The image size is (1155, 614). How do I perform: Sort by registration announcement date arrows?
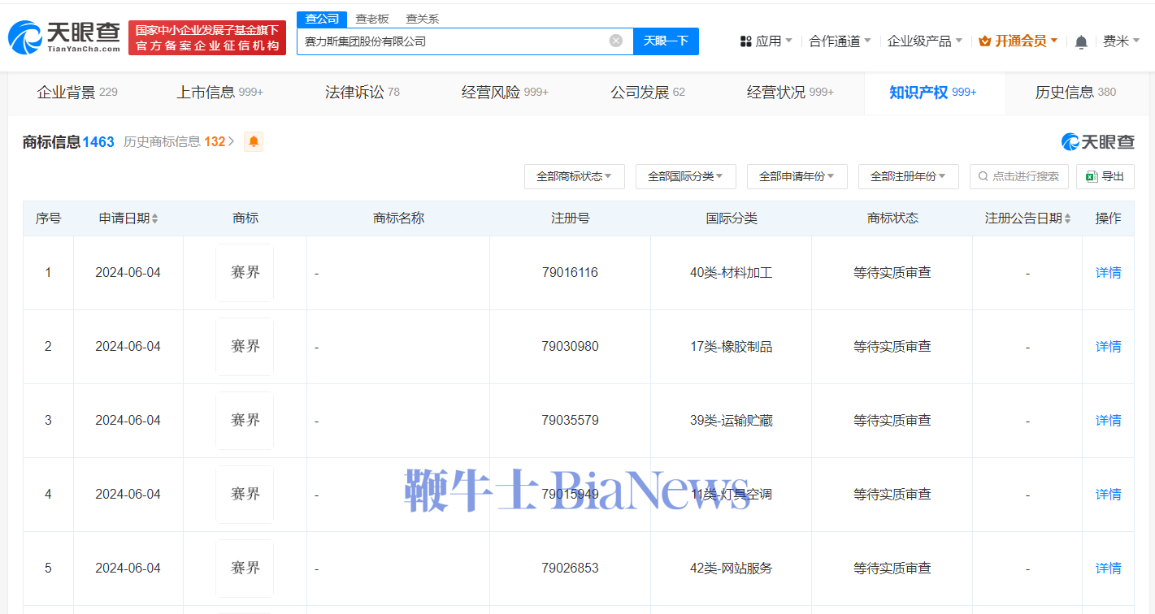pos(1067,218)
